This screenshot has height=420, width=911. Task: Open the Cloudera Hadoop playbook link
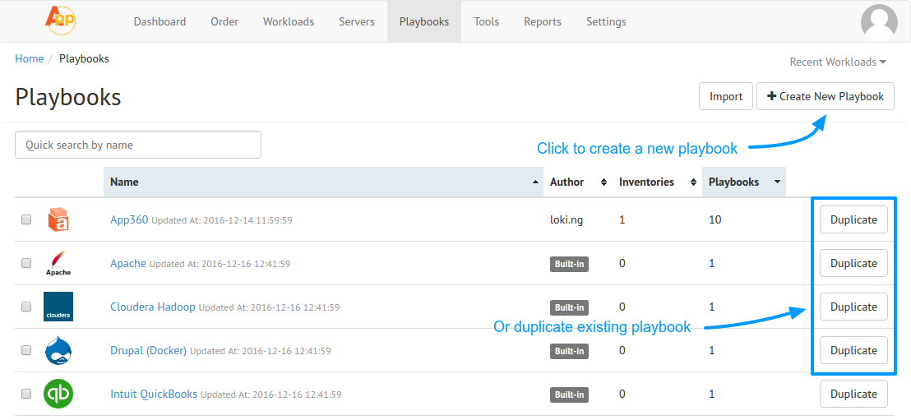pyautogui.click(x=153, y=307)
